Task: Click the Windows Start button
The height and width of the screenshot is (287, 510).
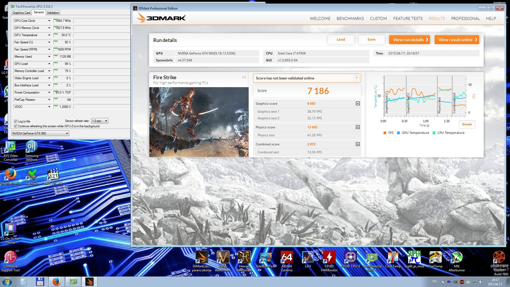Action: click(x=7, y=282)
